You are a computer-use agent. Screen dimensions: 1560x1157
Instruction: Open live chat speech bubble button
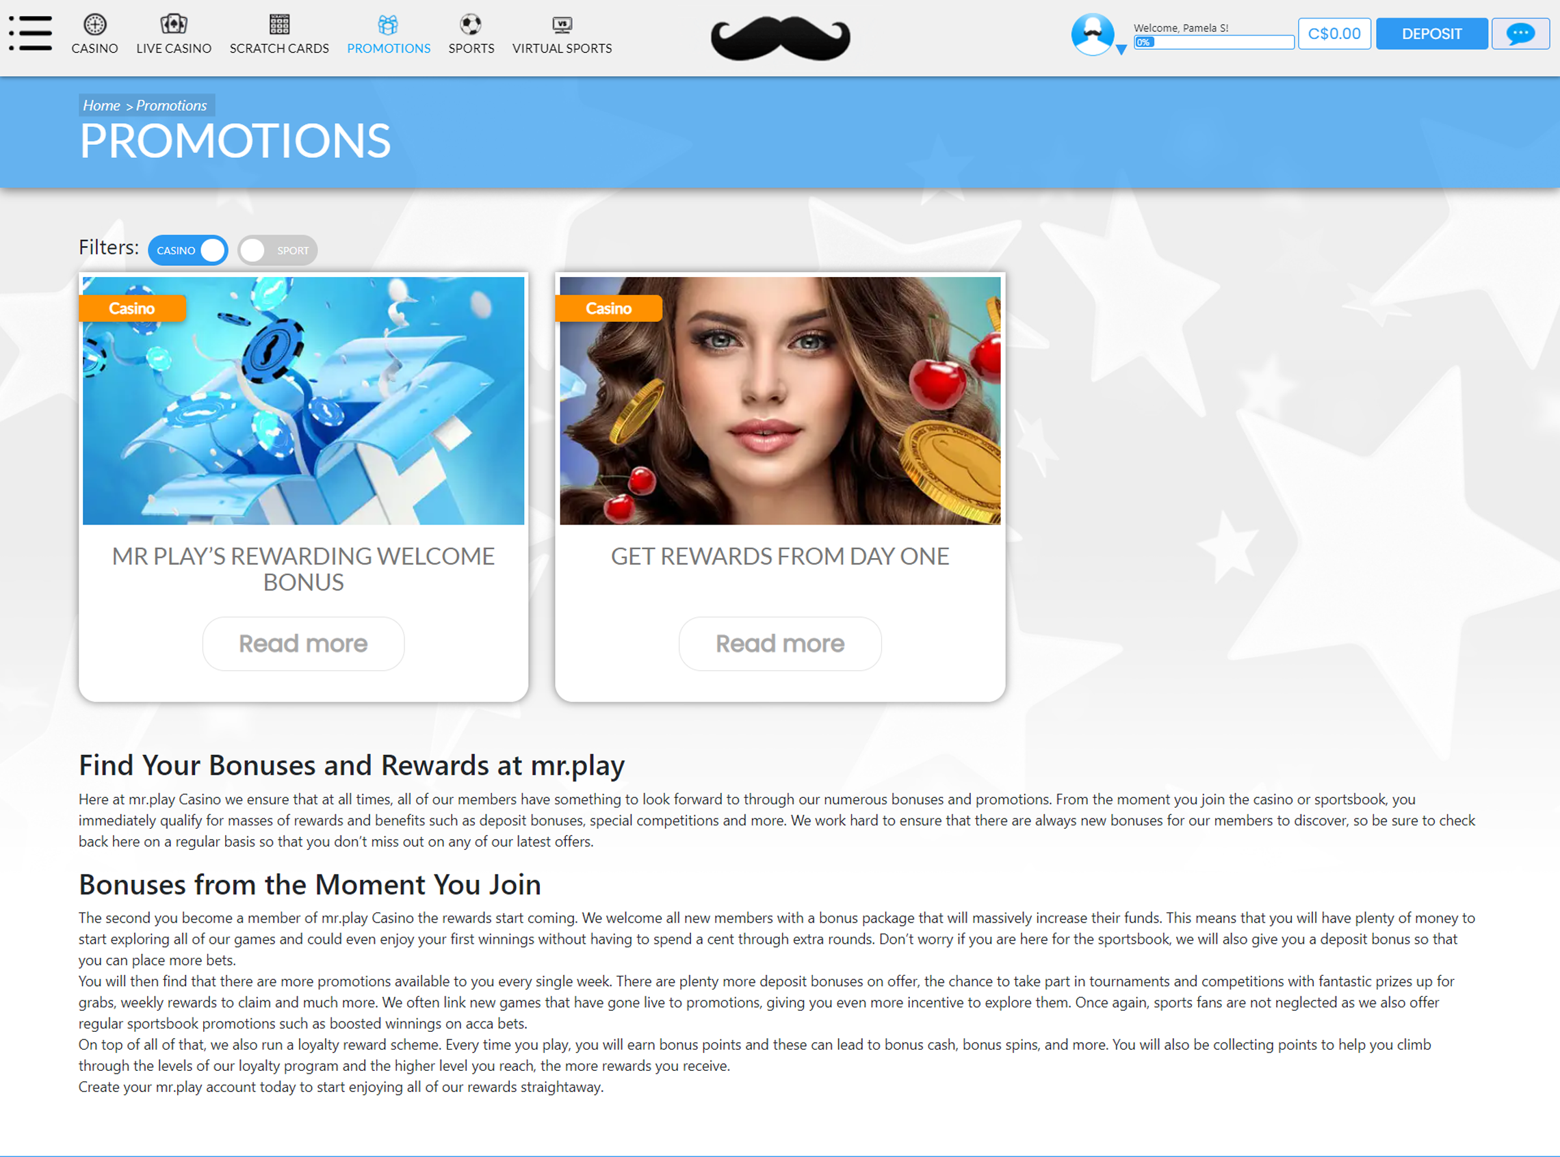1520,34
